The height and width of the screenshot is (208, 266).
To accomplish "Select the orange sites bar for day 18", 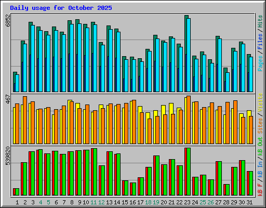I will point(150,131).
